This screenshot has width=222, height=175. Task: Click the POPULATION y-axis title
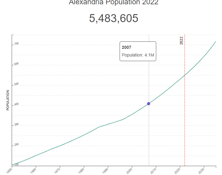tap(8, 100)
